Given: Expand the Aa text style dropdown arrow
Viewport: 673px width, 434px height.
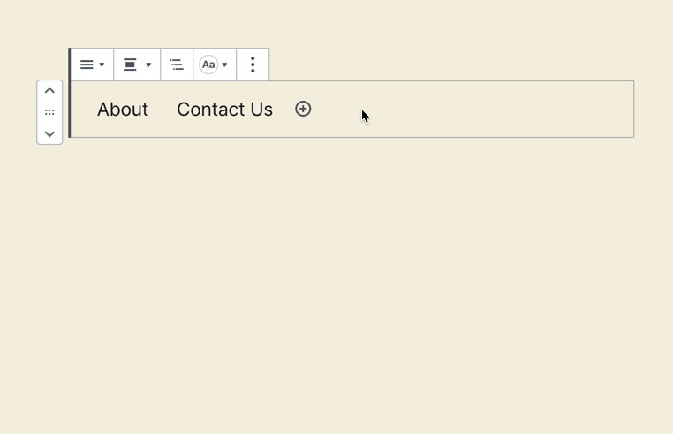Looking at the screenshot, I should coord(225,65).
